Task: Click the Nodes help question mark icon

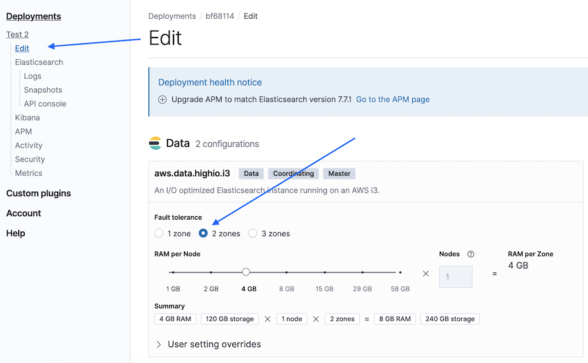Action: click(470, 254)
